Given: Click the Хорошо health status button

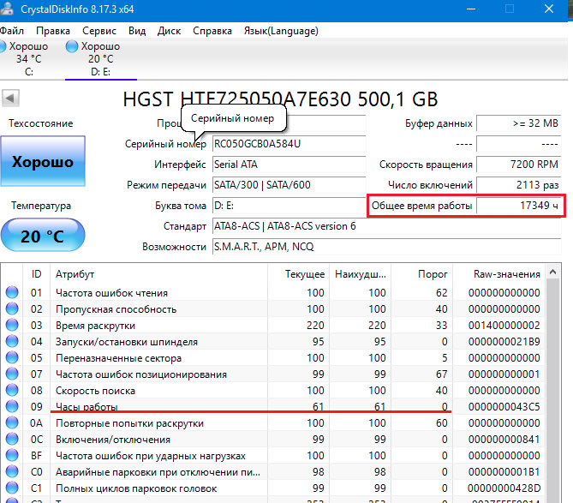Looking at the screenshot, I should [43, 161].
